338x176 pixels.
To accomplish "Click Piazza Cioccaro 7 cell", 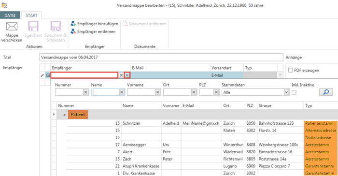I will pos(280,166).
